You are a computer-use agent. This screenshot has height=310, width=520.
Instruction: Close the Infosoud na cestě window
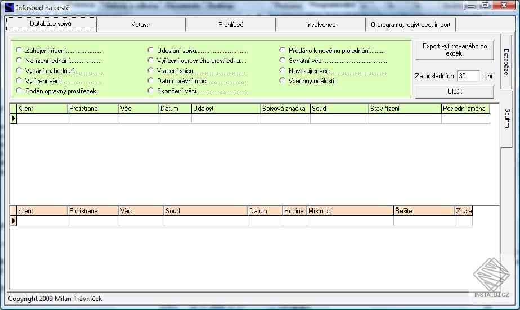coord(504,5)
